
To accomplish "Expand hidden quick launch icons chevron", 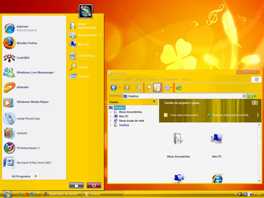I will point(38,193).
